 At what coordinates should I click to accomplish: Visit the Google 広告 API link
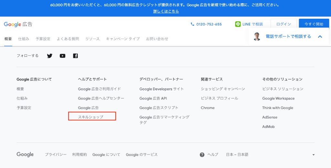153,98
